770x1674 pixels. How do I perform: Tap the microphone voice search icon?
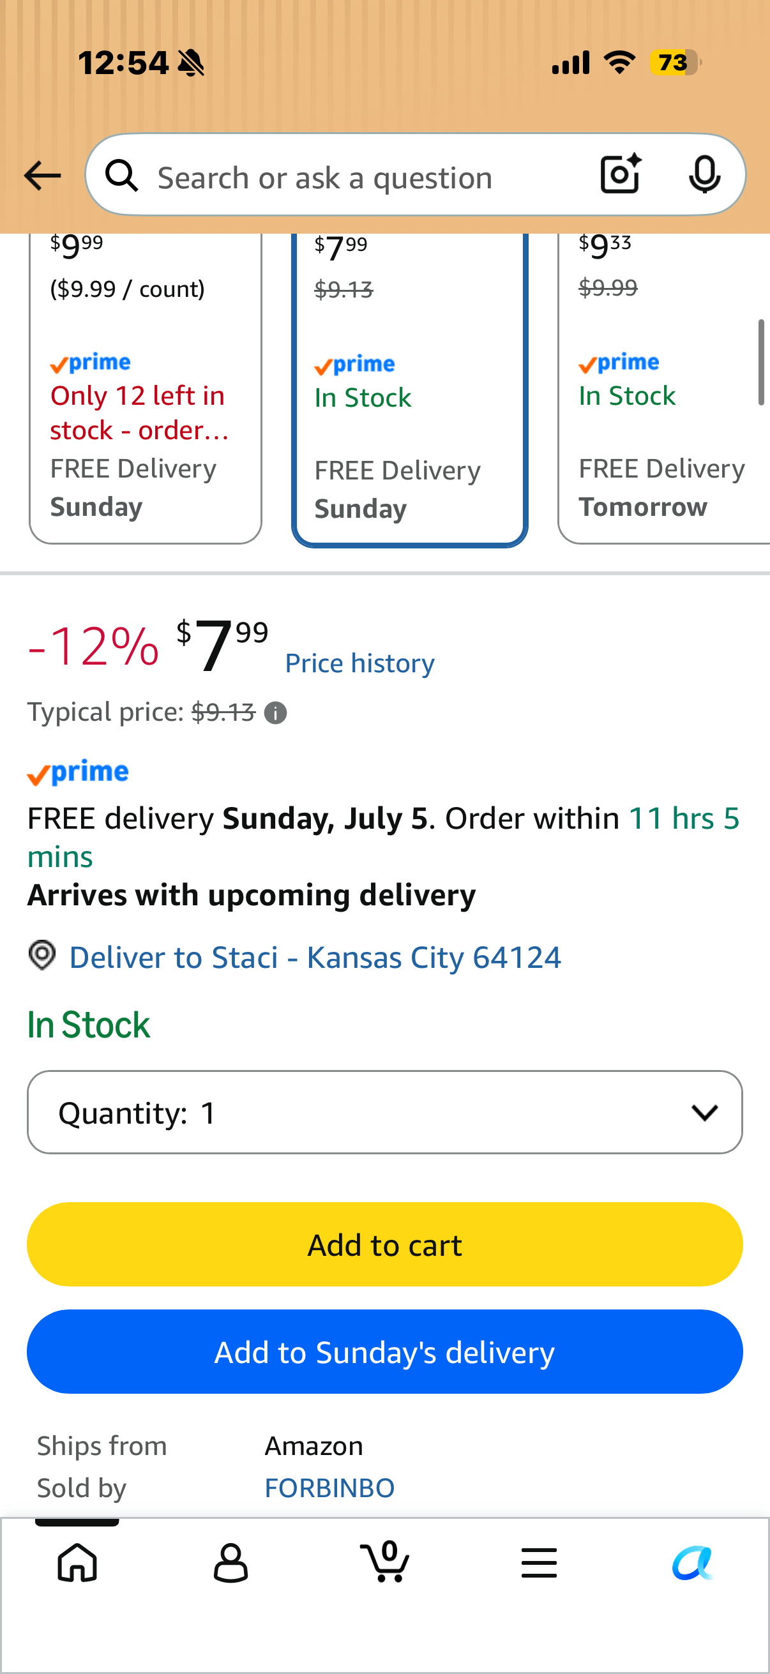pyautogui.click(x=704, y=175)
